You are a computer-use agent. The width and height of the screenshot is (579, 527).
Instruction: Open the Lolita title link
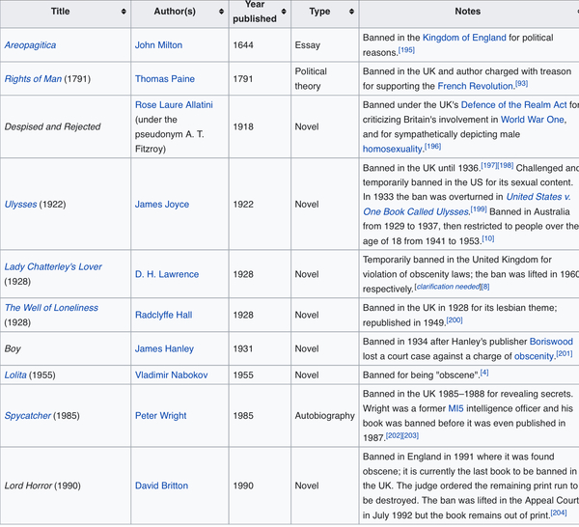[x=15, y=374]
